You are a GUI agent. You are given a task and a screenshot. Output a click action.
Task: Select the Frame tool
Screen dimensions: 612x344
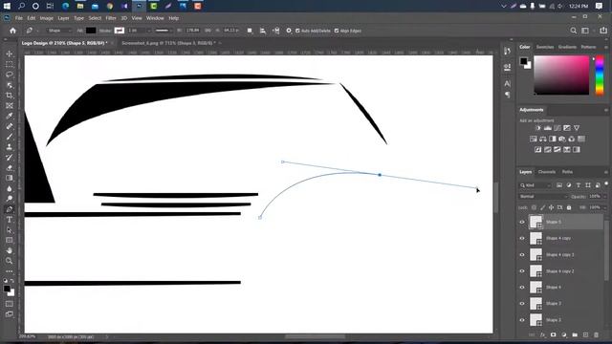point(10,106)
